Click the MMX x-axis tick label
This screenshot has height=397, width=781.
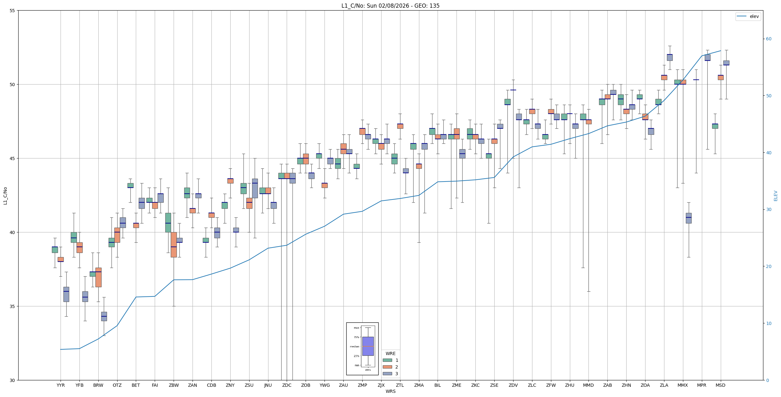pos(683,385)
